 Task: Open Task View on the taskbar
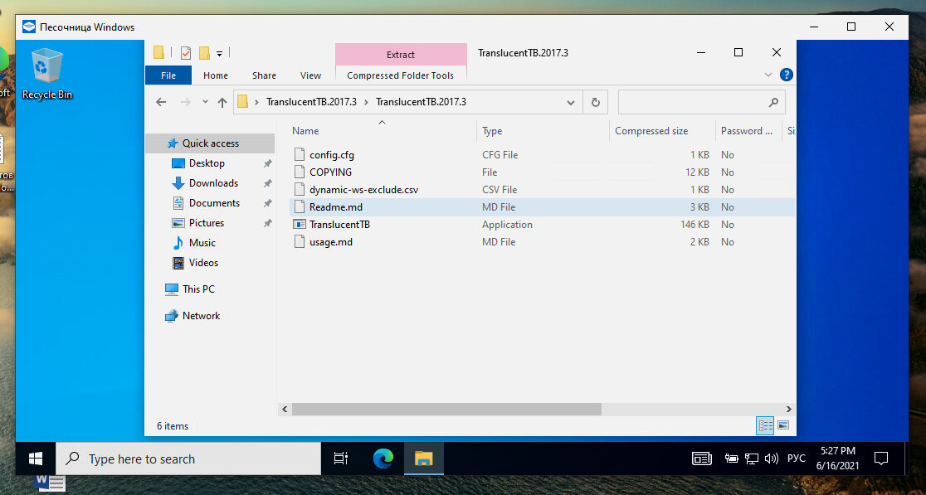[x=341, y=459]
